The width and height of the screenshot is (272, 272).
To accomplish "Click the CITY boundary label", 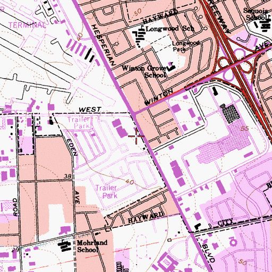I will coord(225,222).
